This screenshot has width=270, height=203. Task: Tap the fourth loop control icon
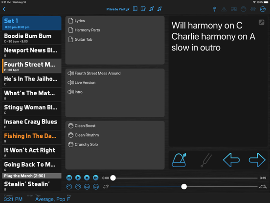click(x=96, y=187)
